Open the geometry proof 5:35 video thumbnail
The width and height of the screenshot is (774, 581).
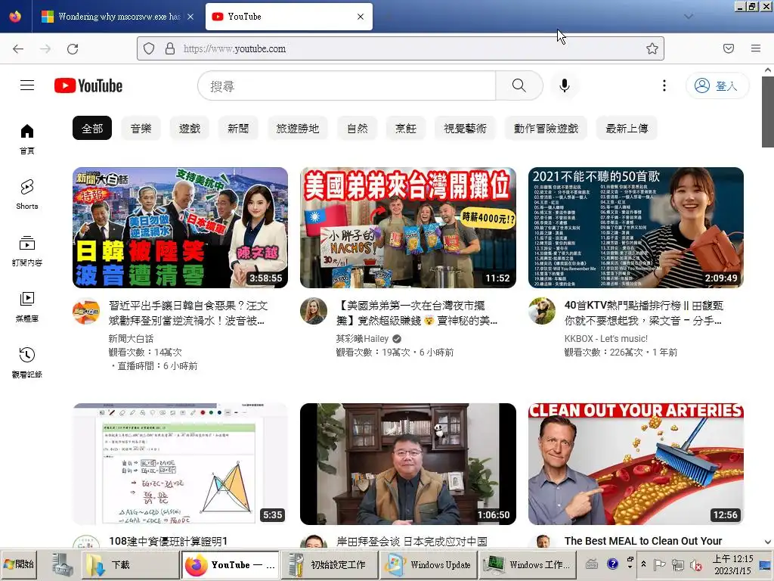click(x=180, y=464)
